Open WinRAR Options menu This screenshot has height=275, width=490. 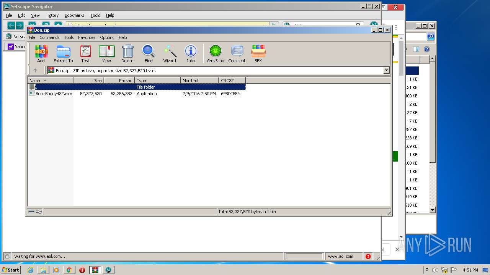[107, 37]
